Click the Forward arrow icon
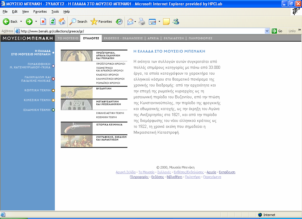 pyautogui.click(x=29, y=22)
